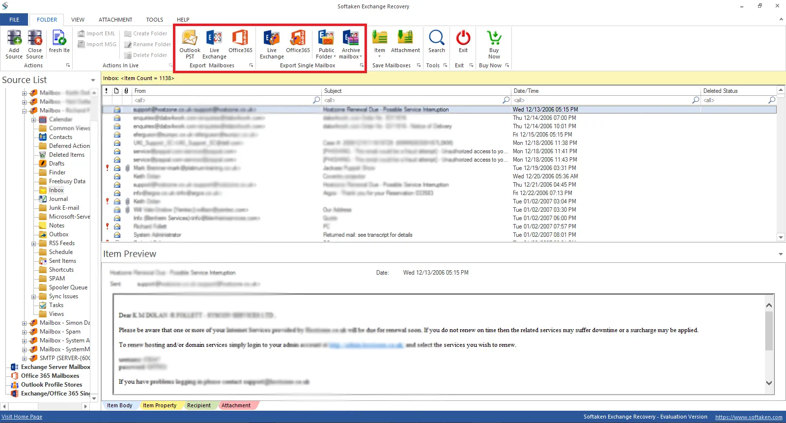Select the Sent Items folder

pos(62,261)
